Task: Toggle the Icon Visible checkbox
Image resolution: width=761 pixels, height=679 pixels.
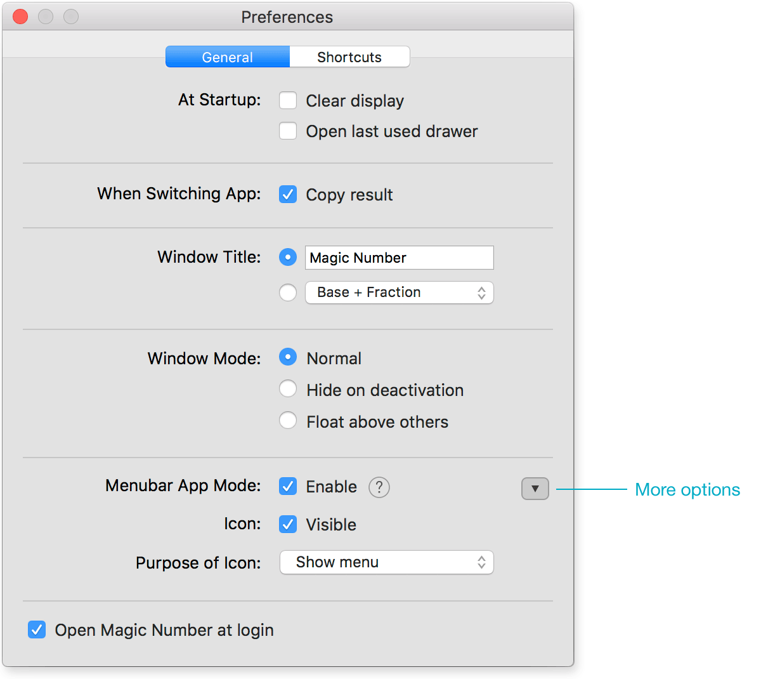Action: (x=288, y=524)
